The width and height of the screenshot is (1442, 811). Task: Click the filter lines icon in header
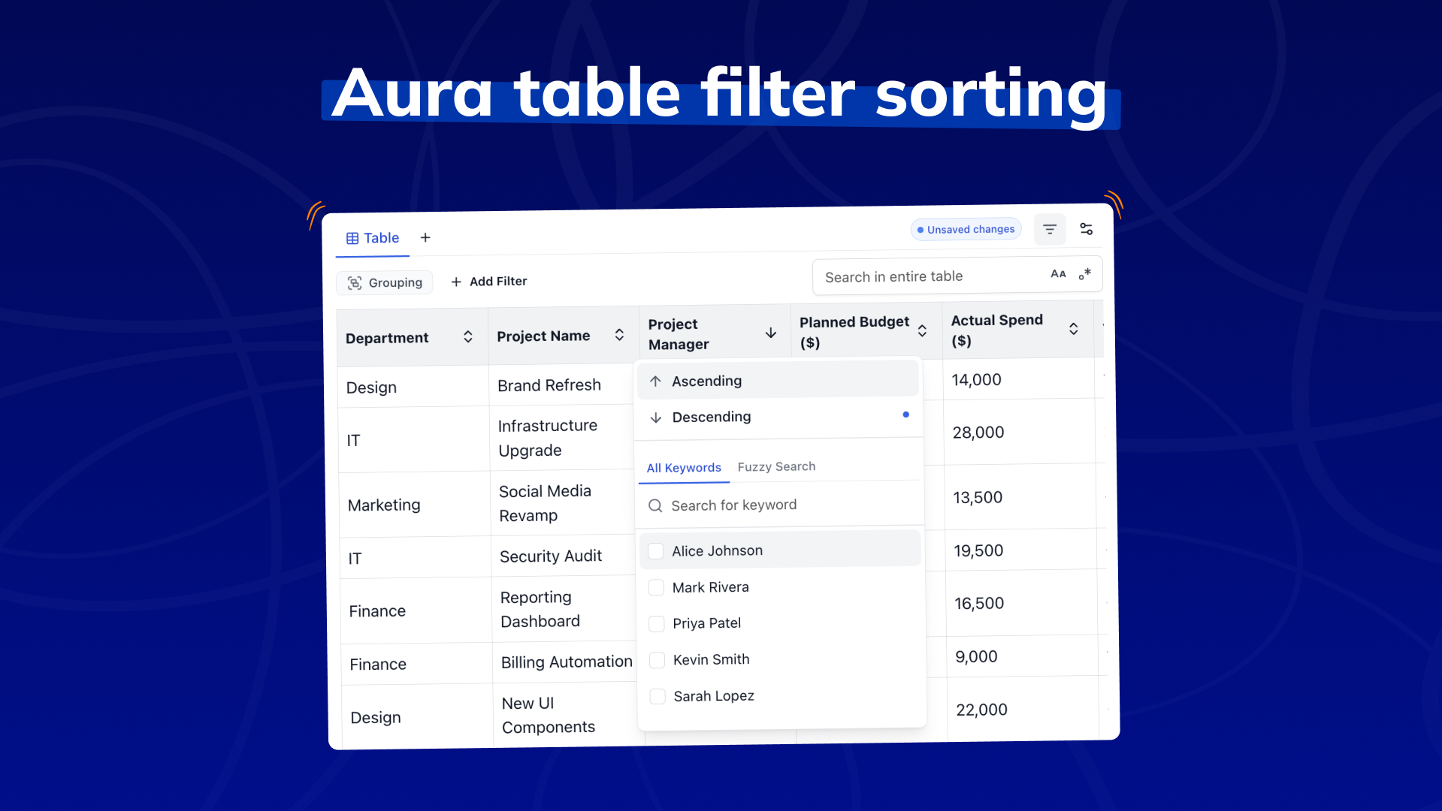click(1049, 229)
